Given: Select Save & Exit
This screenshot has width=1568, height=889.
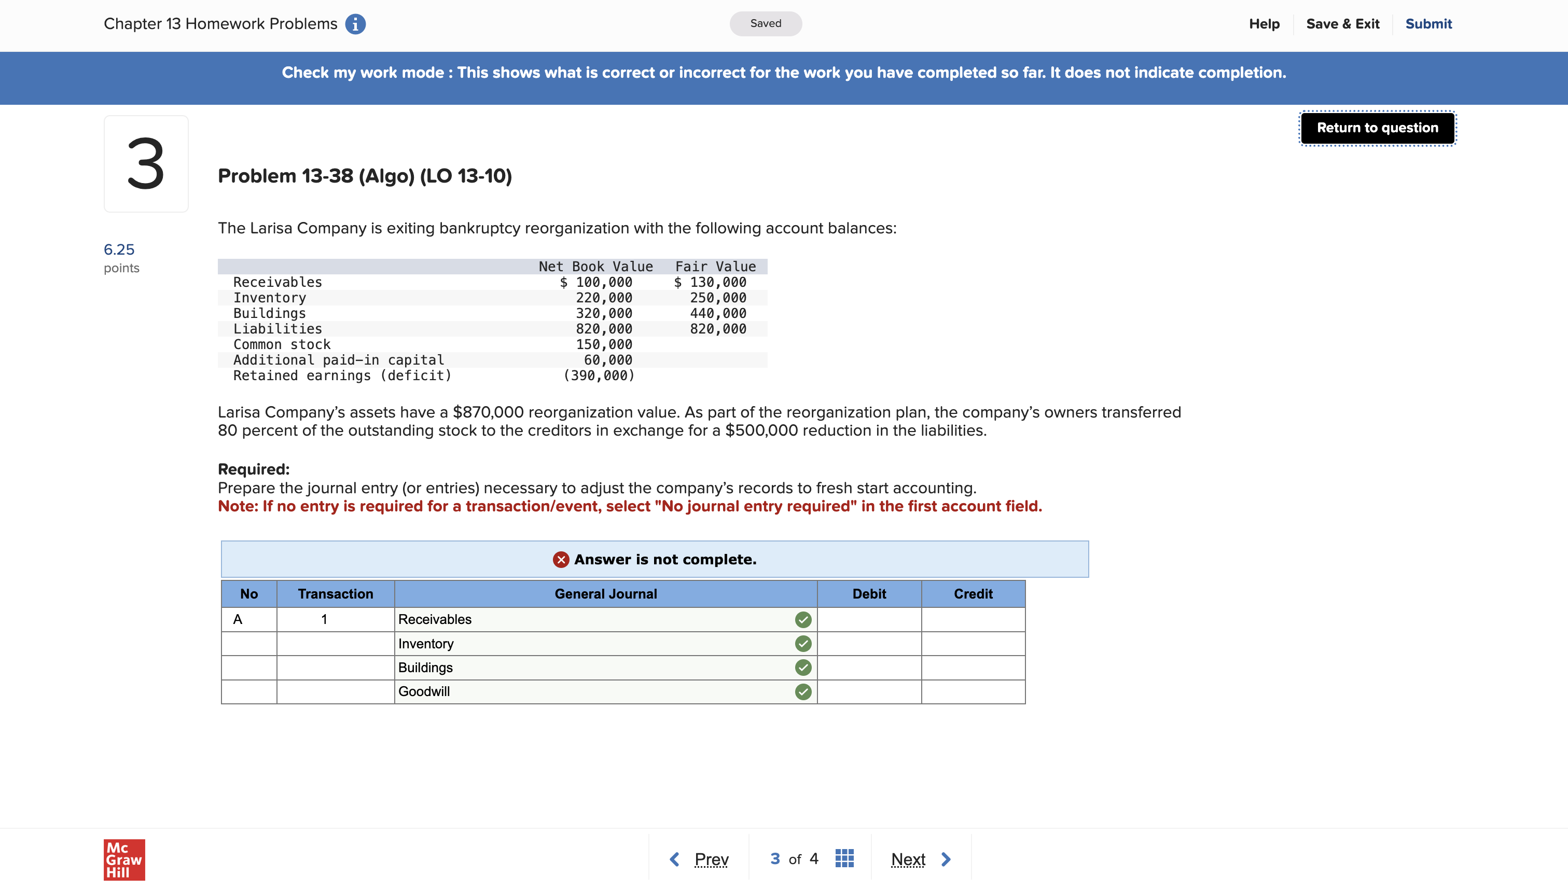Looking at the screenshot, I should (1343, 24).
